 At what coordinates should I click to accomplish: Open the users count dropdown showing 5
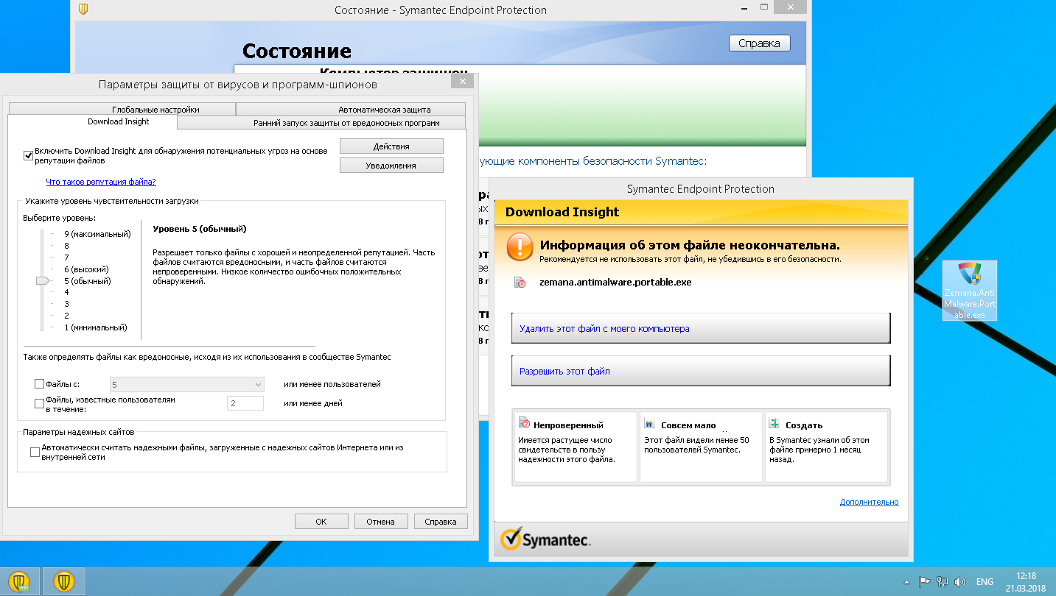(x=186, y=384)
